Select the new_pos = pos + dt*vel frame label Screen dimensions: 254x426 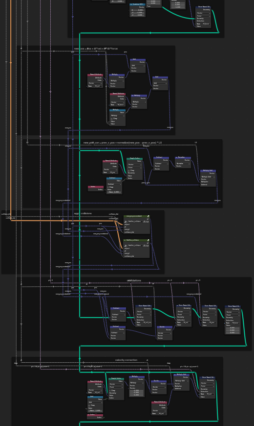(x=96, y=49)
